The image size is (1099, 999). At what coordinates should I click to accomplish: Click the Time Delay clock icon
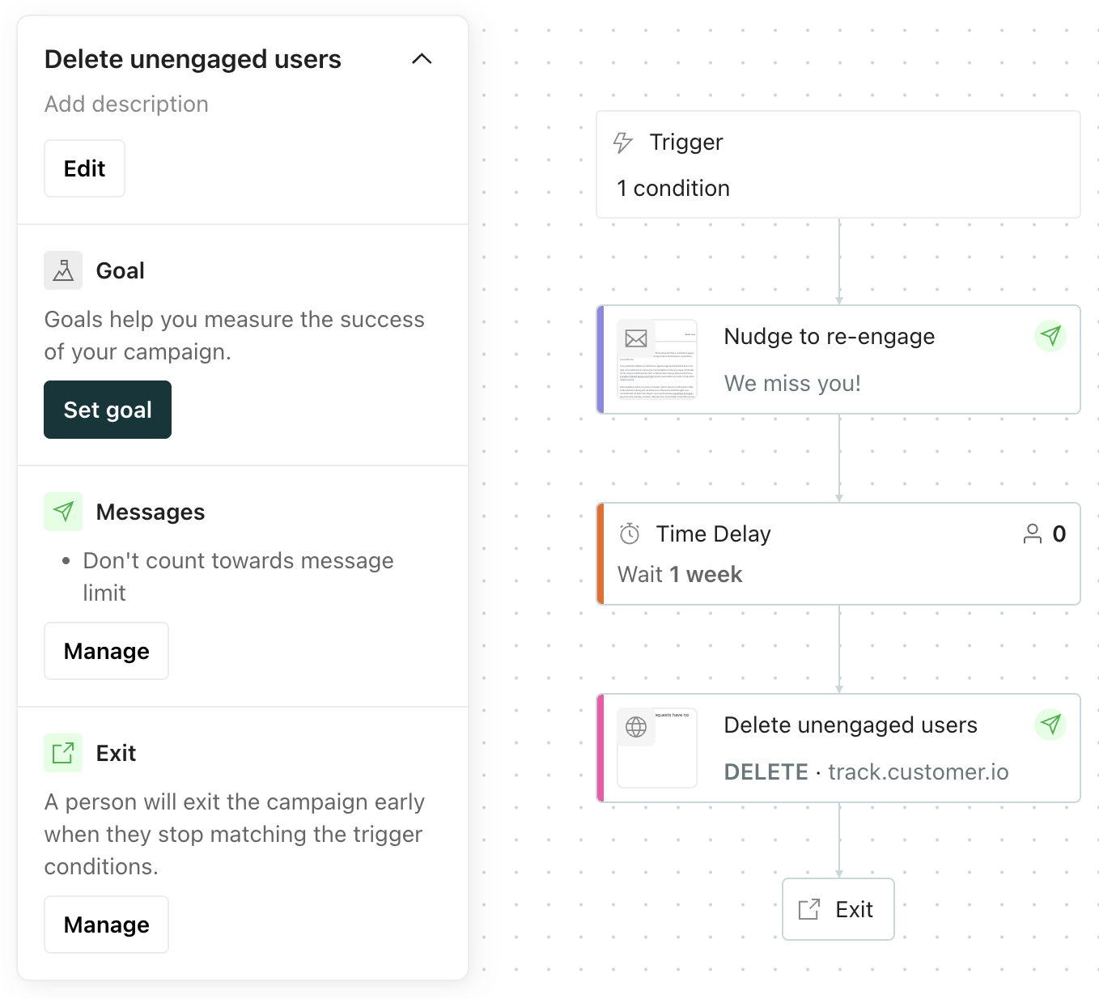630,534
